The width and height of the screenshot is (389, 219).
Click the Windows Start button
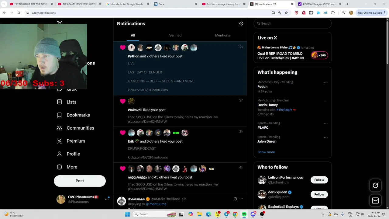pos(127,214)
